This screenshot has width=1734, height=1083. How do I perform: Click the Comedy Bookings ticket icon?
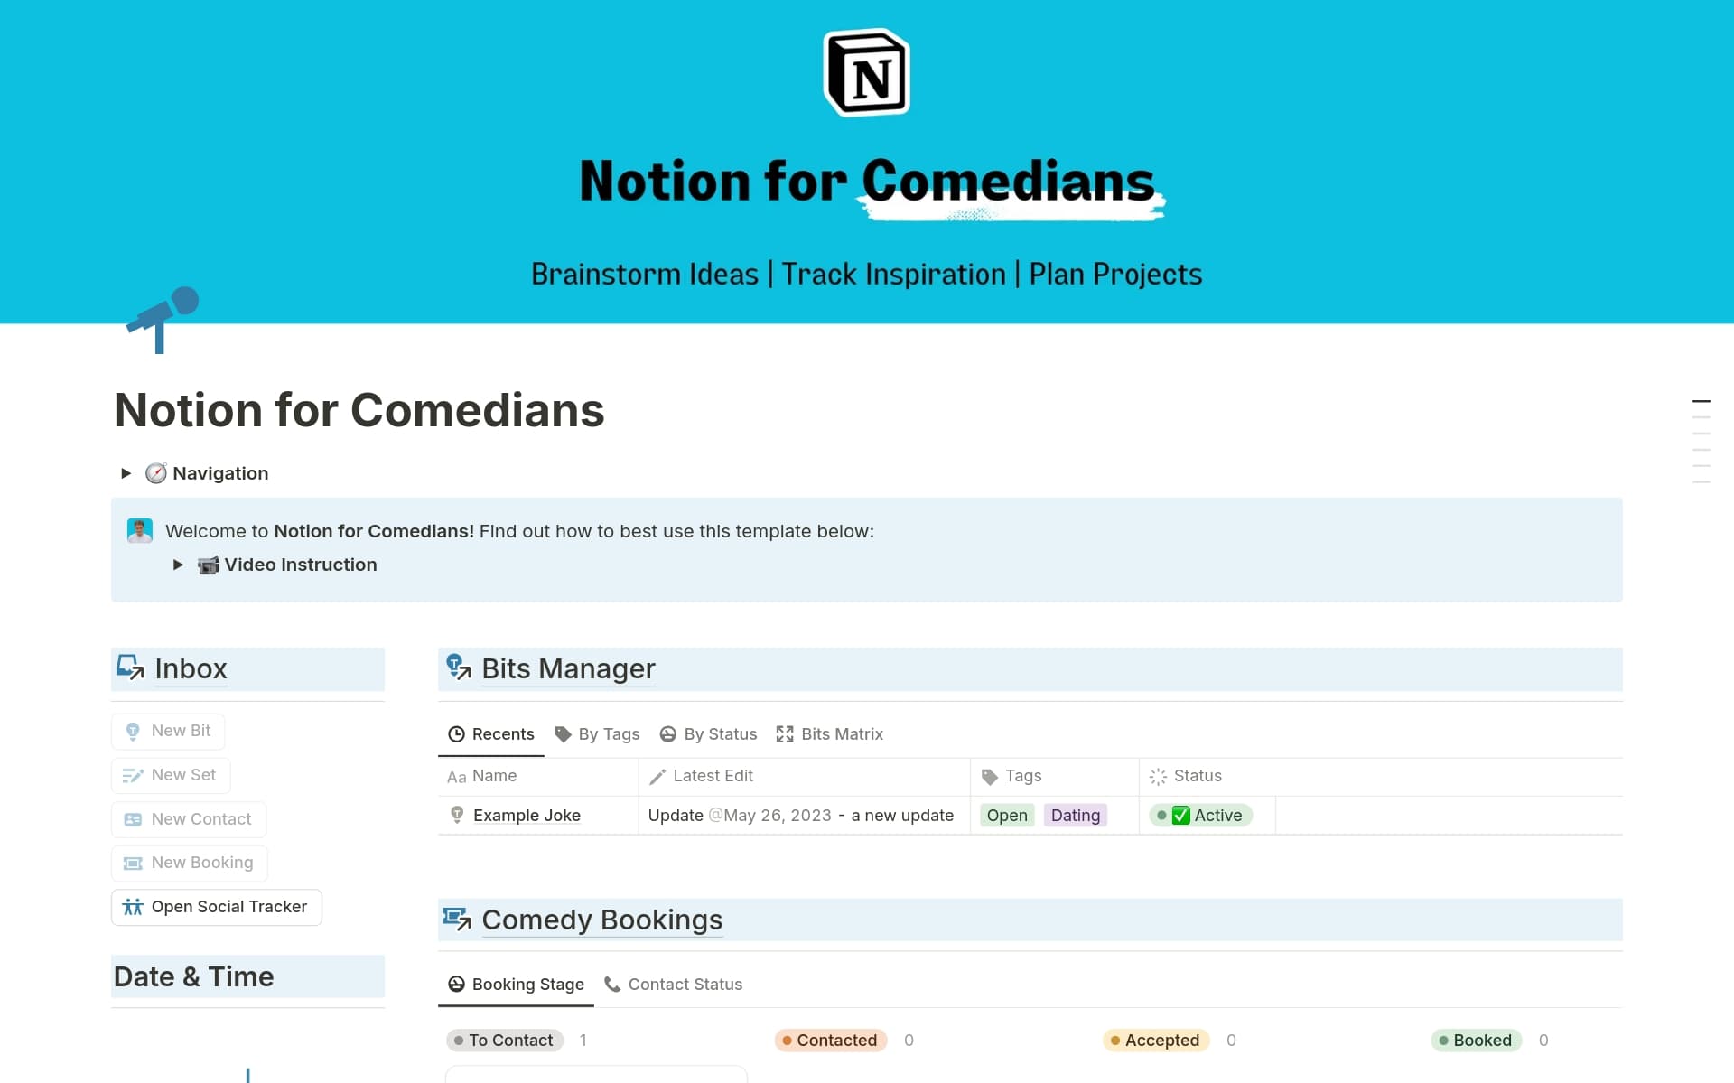click(x=457, y=919)
